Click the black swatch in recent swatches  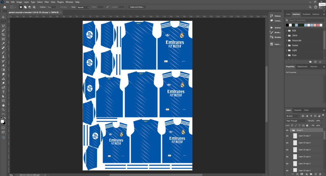pyautogui.click(x=287, y=25)
